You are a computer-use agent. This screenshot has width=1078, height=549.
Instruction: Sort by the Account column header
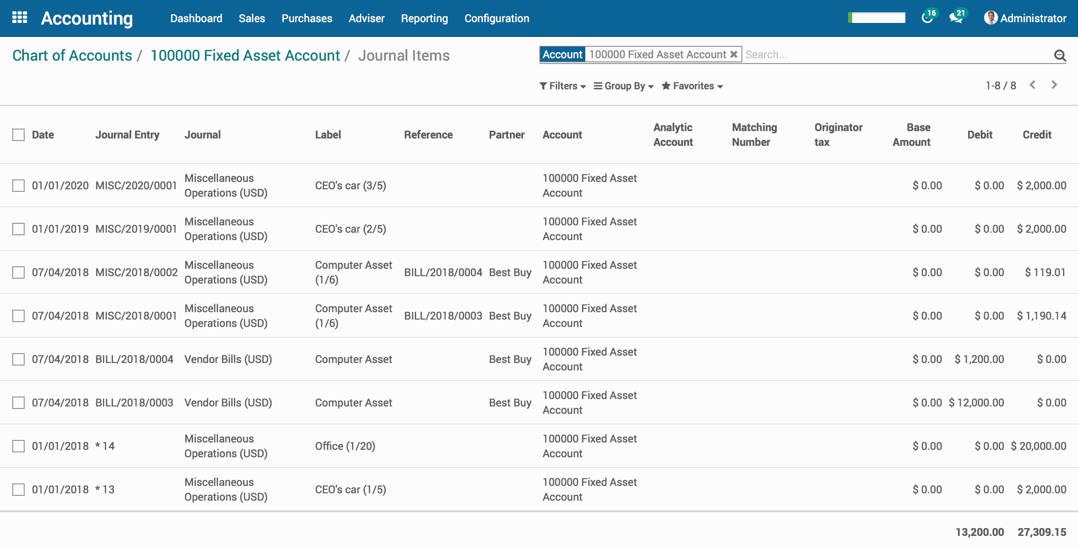click(562, 135)
